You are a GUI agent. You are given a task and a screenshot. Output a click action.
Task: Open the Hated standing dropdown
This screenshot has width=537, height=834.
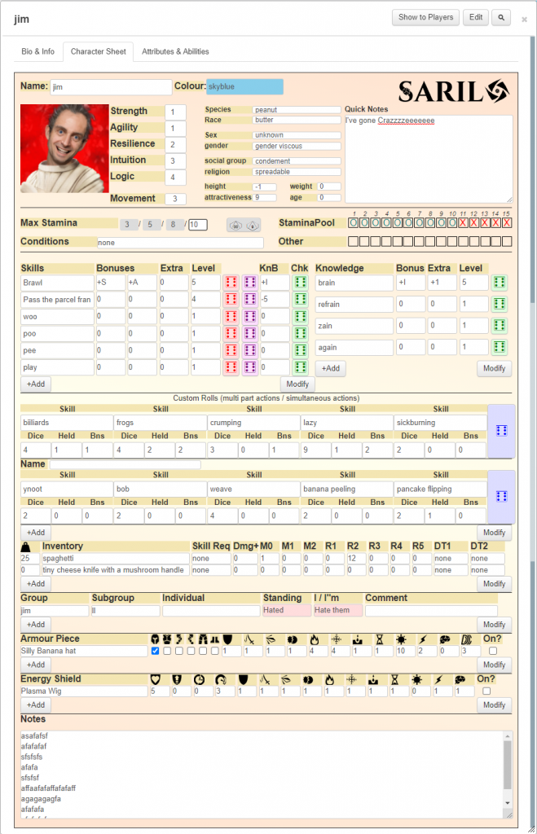point(286,610)
